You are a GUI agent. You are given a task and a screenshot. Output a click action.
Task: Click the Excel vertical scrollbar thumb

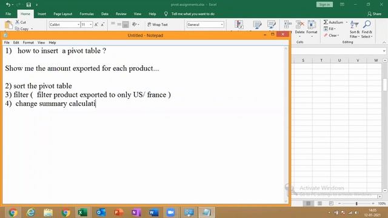pos(385,85)
